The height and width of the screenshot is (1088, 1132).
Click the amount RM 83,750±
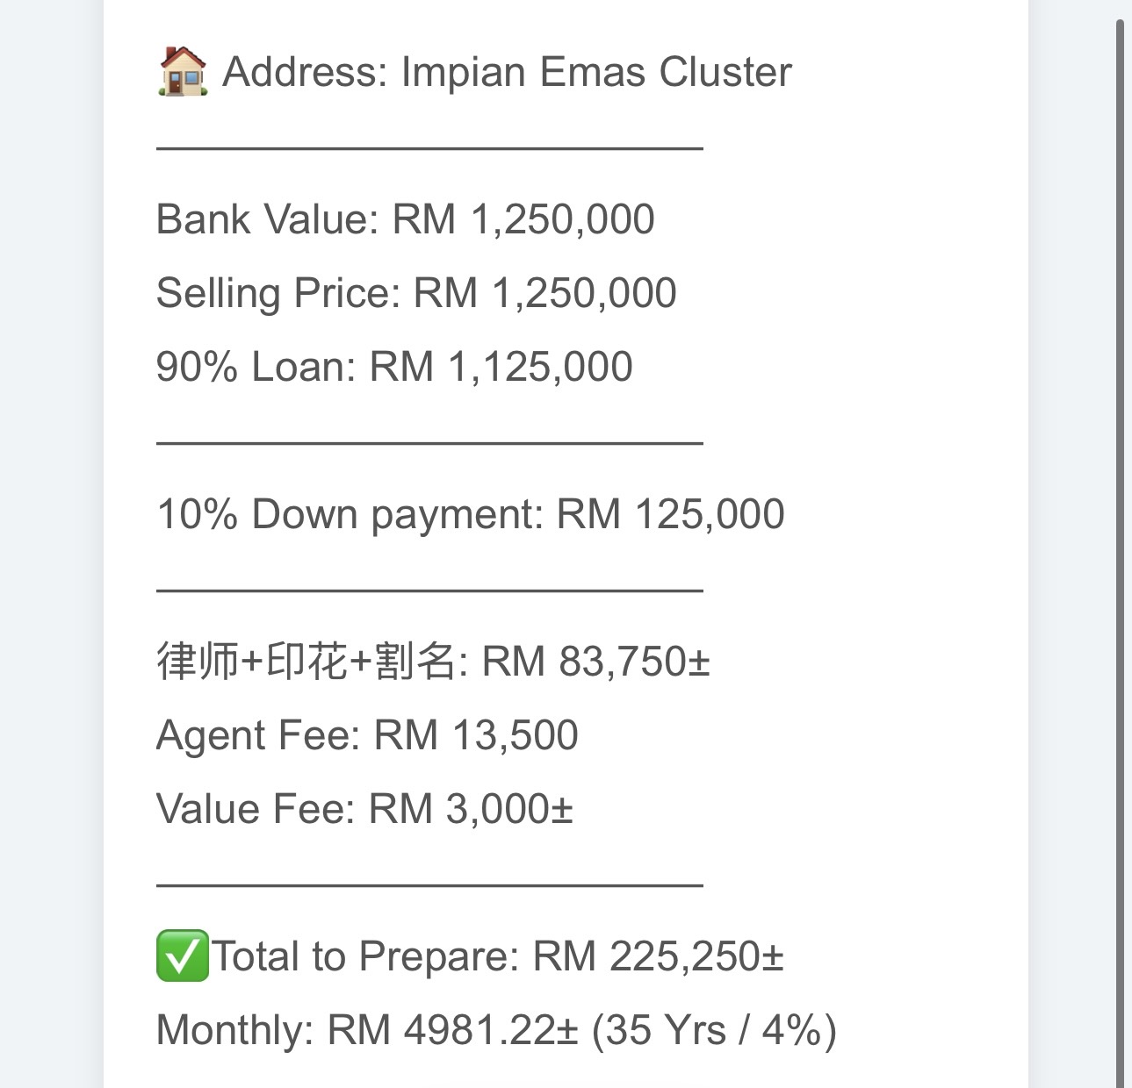[596, 662]
